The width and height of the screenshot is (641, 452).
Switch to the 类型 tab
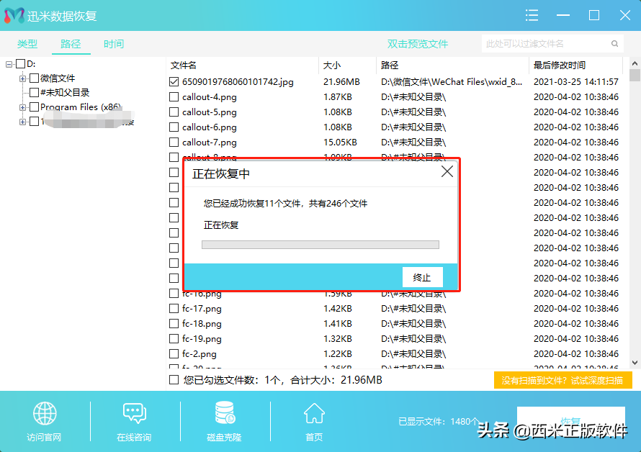(27, 44)
